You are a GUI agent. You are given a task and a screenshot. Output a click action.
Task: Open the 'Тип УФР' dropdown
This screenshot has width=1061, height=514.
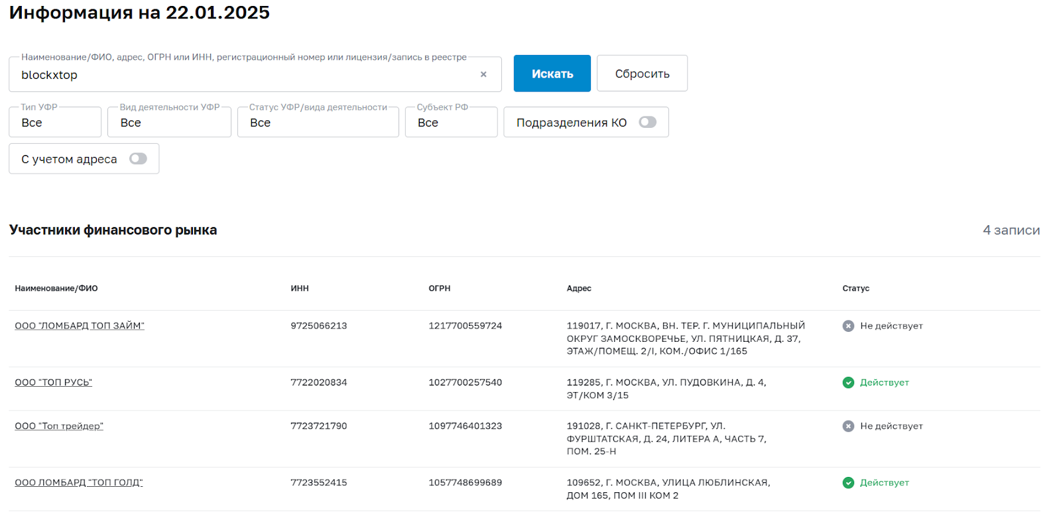(x=55, y=123)
